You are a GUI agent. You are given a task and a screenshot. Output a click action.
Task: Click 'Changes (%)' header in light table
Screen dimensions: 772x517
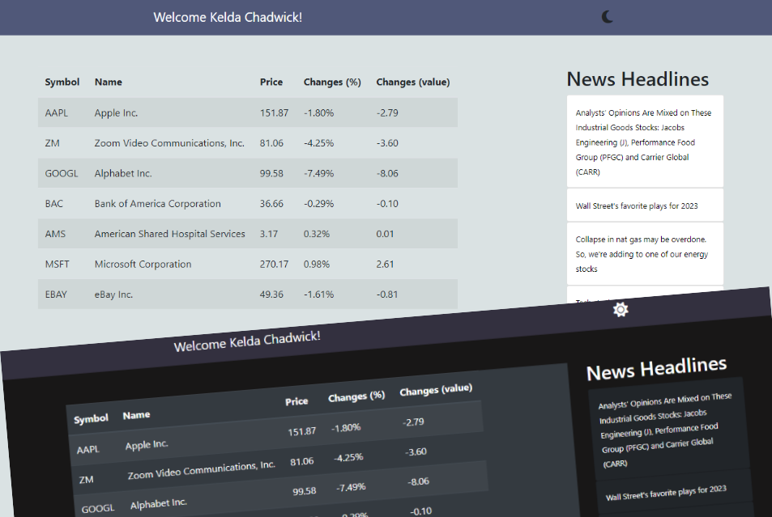(332, 83)
